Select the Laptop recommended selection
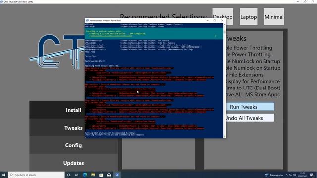Screen dimensions: 317x178 click(249, 17)
